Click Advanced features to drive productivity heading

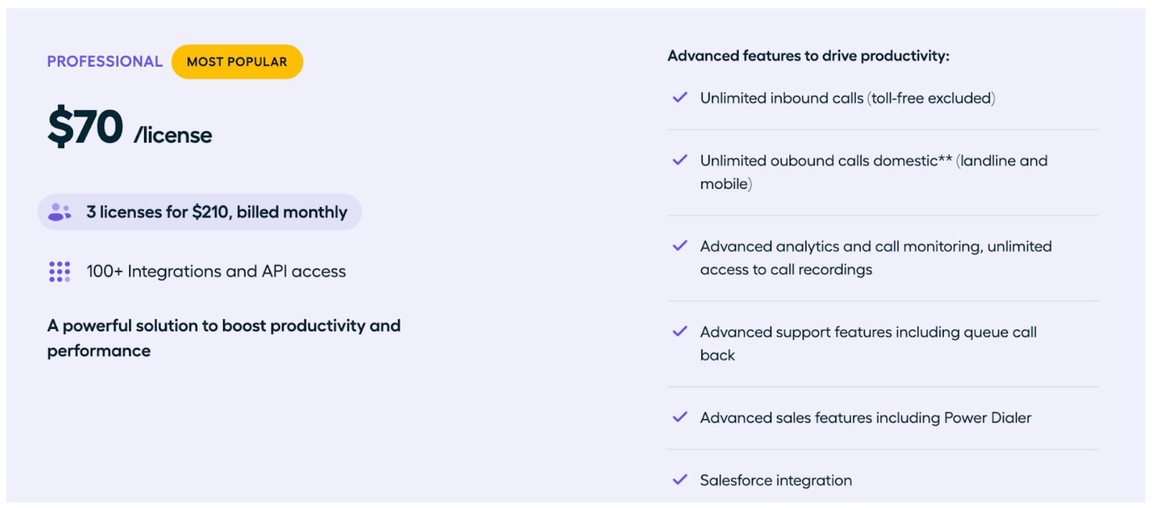(x=808, y=56)
